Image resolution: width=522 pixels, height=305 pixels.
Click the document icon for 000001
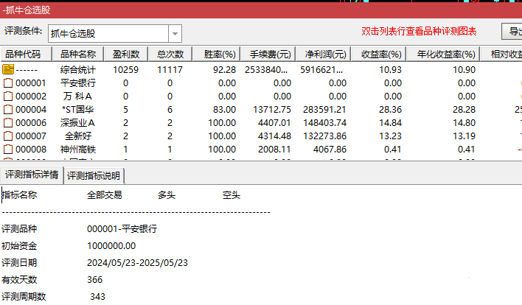[x=8, y=83]
